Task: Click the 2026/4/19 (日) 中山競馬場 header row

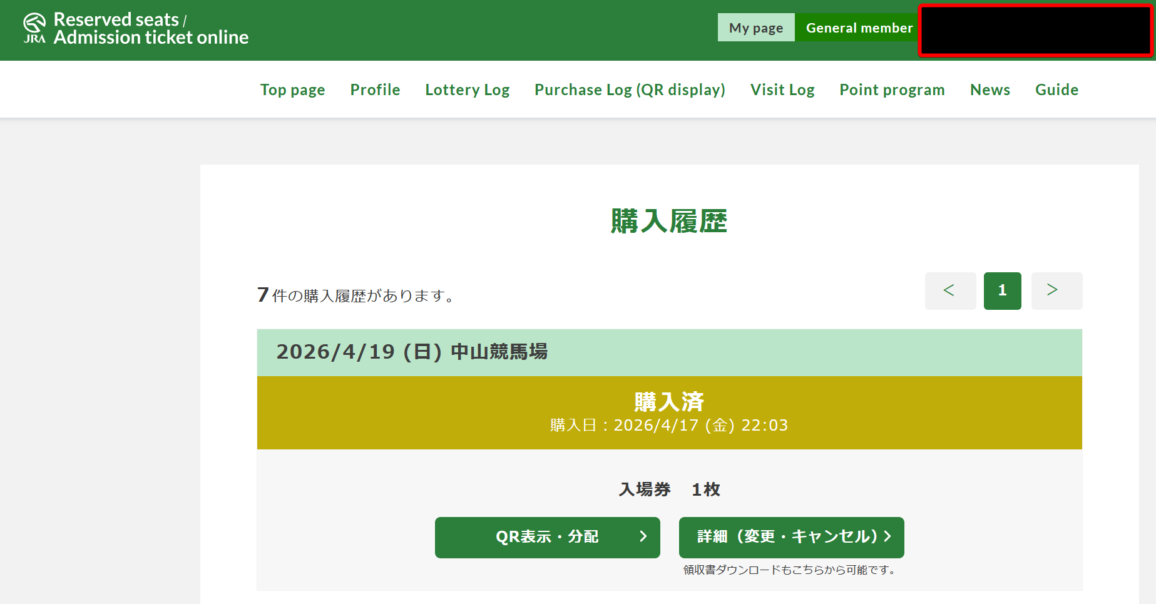Action: [x=670, y=352]
